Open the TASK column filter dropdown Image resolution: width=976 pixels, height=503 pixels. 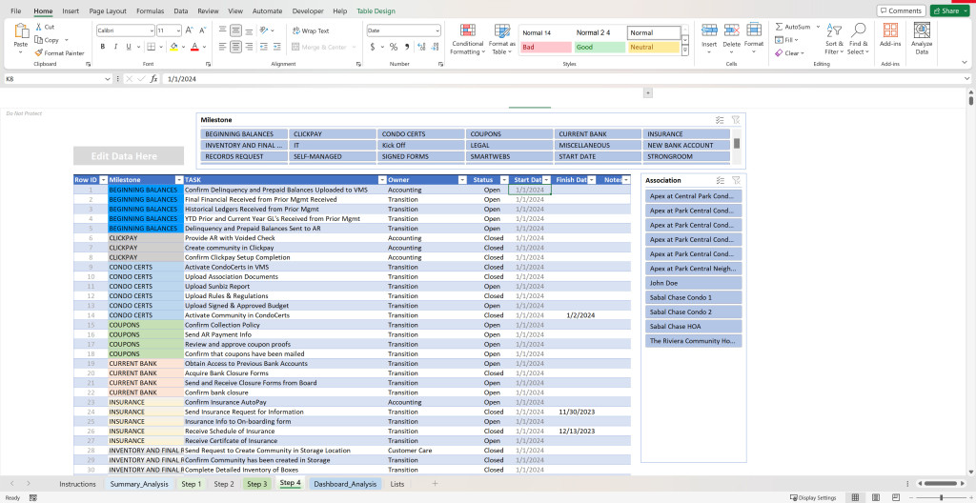tap(382, 180)
